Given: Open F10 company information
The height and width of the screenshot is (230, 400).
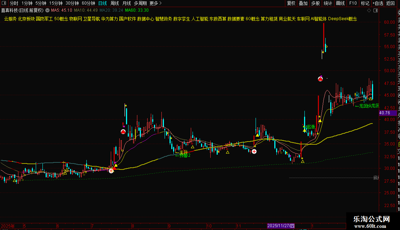Looking at the screenshot, I should [353, 3].
